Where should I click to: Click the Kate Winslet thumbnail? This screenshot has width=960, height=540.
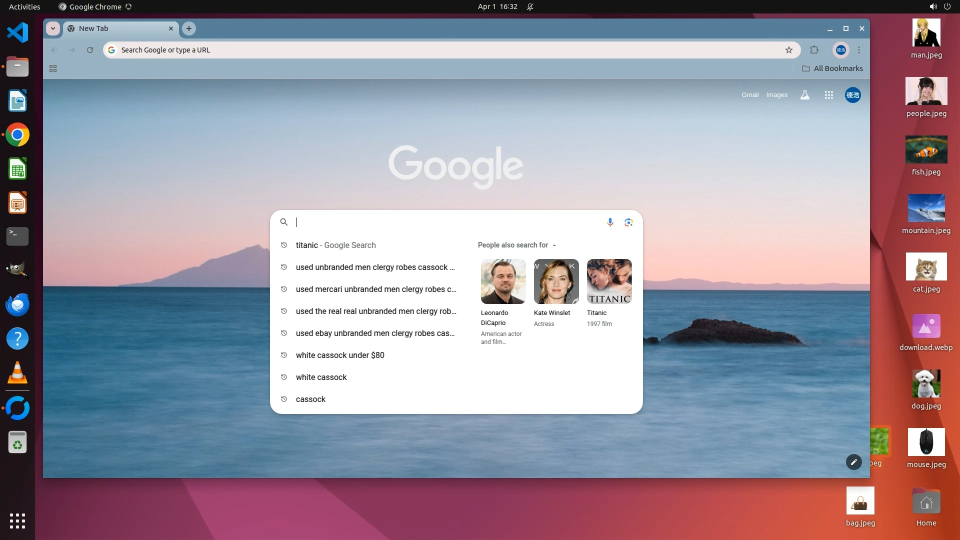556,281
